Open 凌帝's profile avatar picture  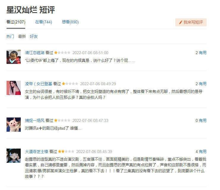14,88
